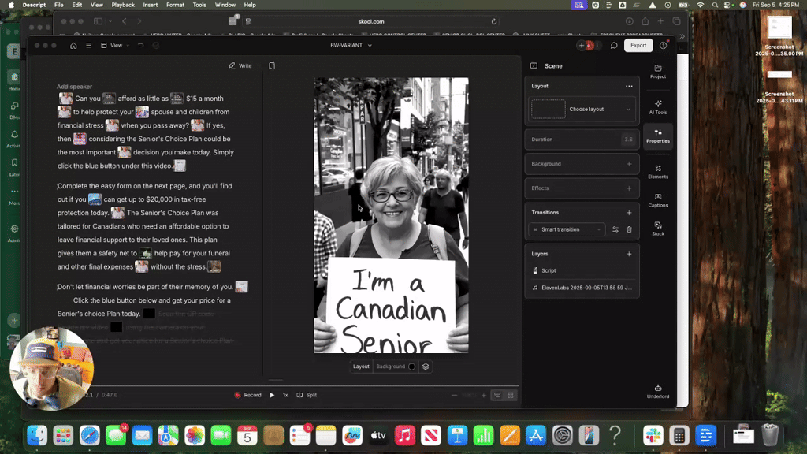Toggle the timeline view button
This screenshot has width=807, height=454.
click(x=497, y=396)
